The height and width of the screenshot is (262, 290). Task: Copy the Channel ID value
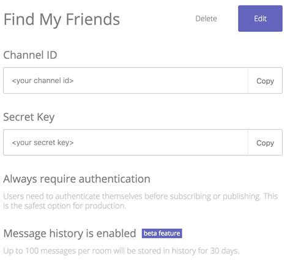click(265, 81)
